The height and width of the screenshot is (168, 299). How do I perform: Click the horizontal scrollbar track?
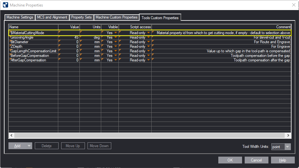[x=150, y=135]
